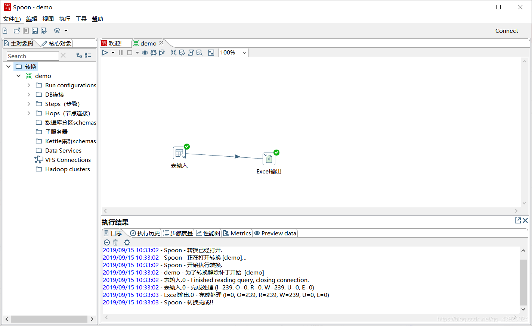Click the hop arrow between steps

pos(237,157)
